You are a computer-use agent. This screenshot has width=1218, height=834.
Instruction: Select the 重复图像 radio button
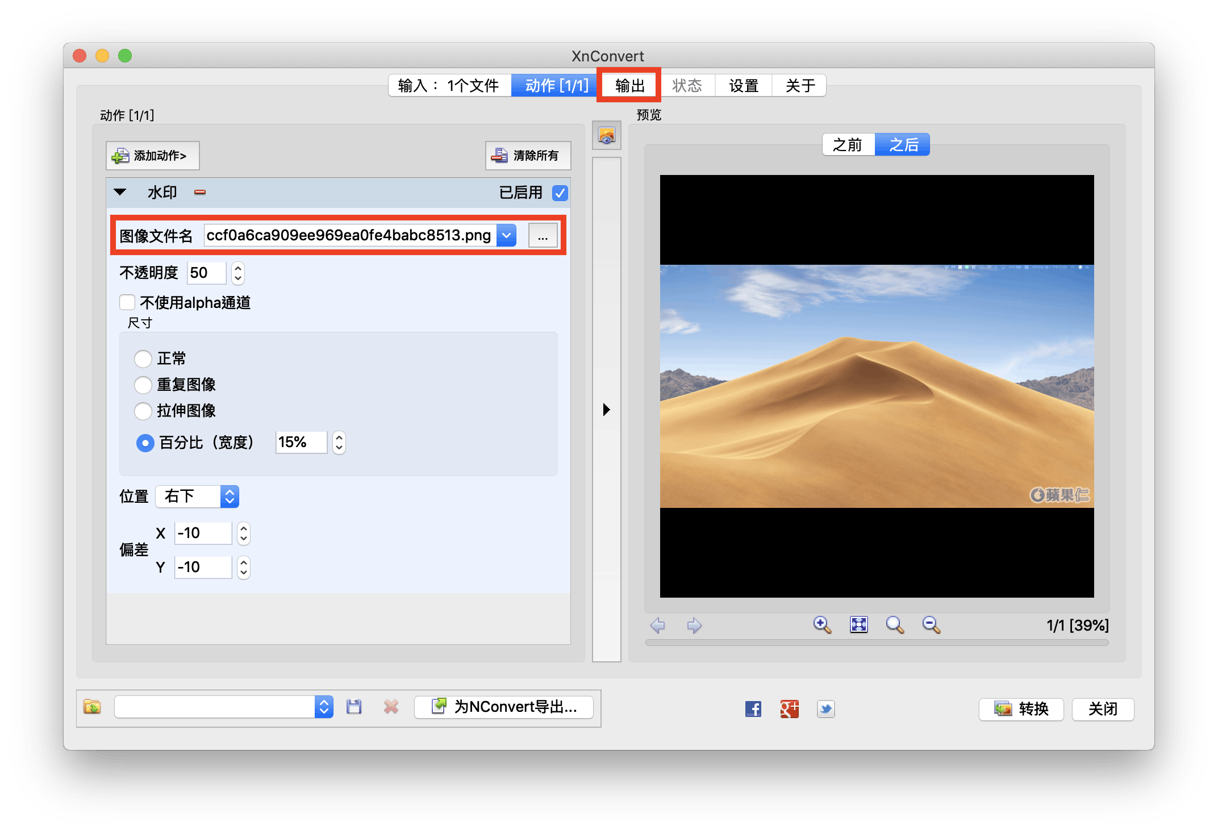pos(143,385)
